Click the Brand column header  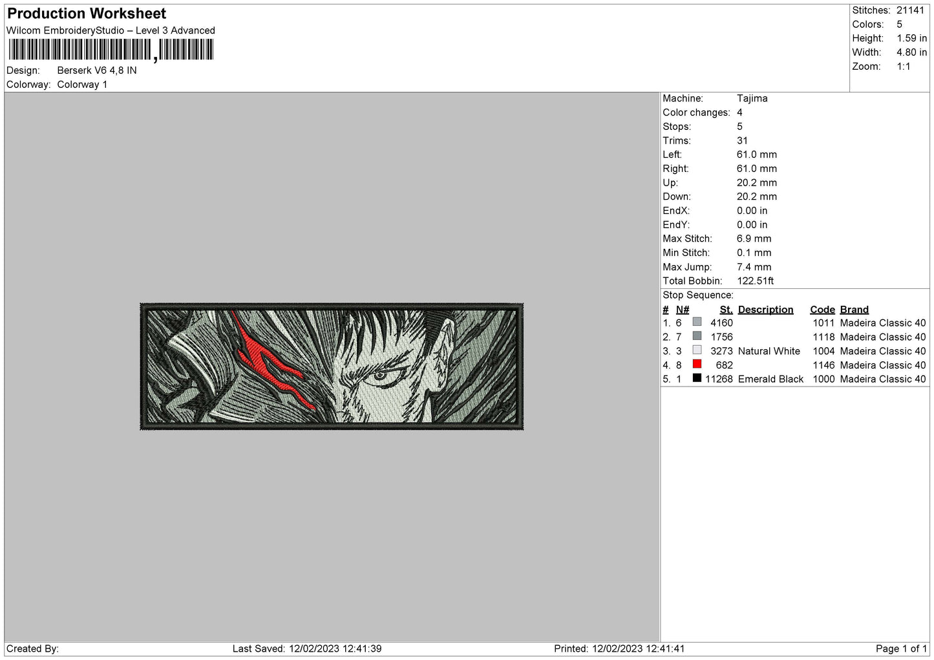pos(854,310)
